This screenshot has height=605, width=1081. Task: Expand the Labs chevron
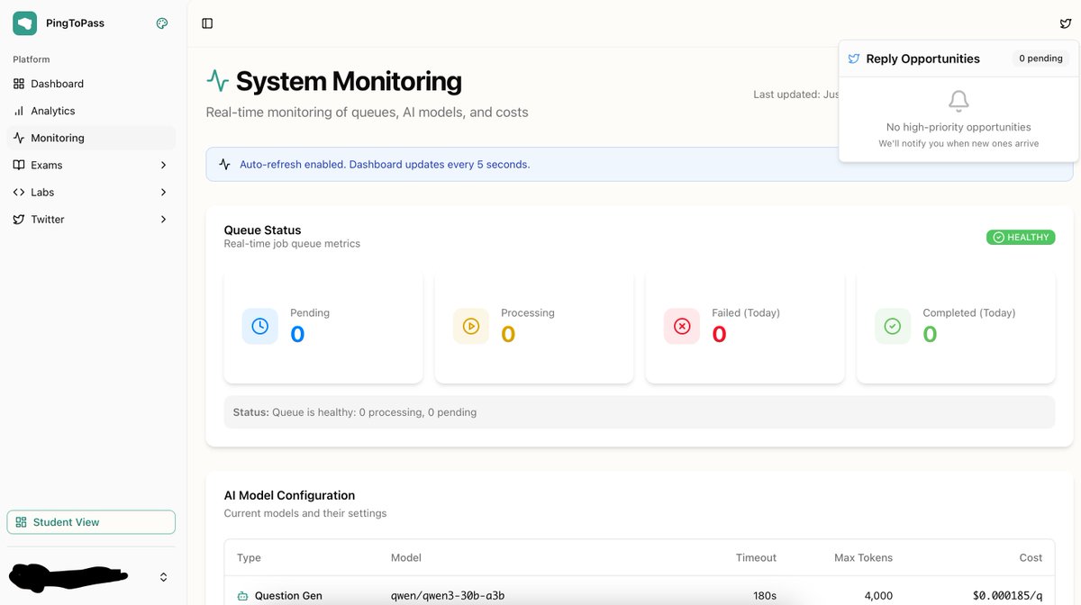coord(163,192)
